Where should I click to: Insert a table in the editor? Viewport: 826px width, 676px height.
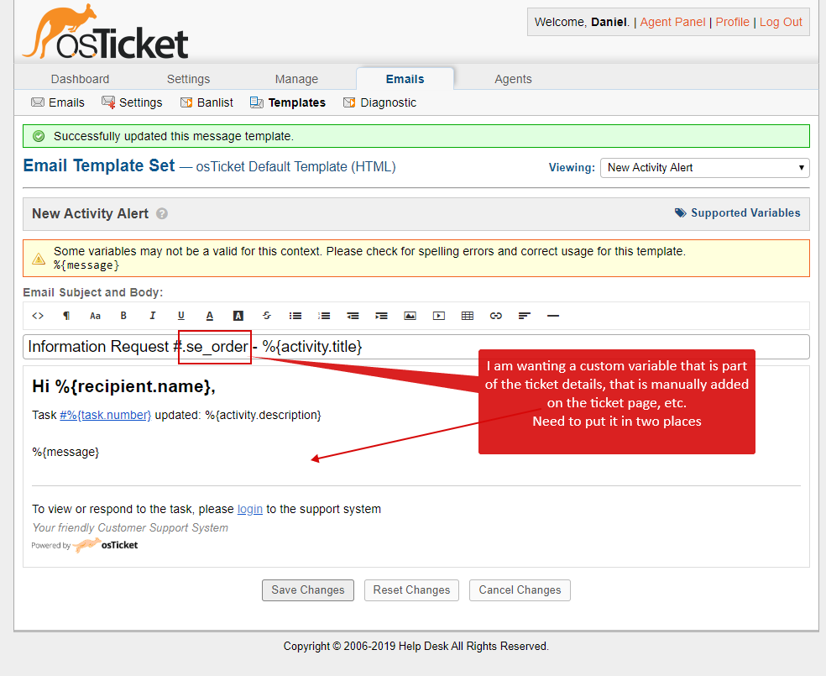[x=468, y=316]
